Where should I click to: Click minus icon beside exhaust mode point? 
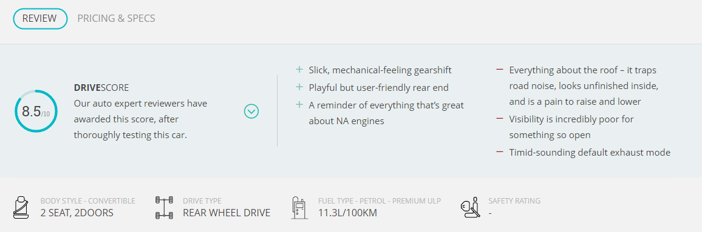tap(500, 152)
